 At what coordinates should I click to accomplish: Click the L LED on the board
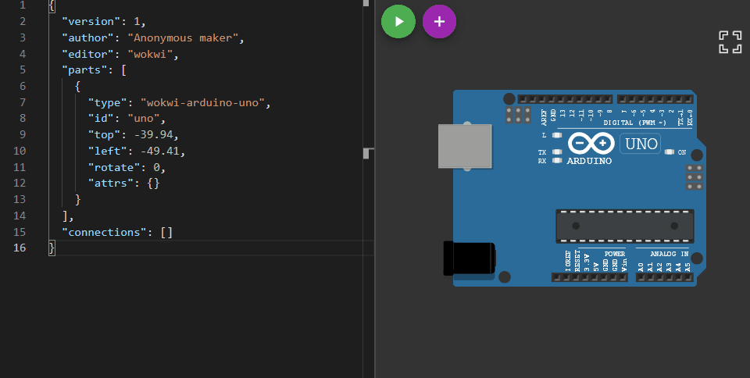[x=557, y=135]
